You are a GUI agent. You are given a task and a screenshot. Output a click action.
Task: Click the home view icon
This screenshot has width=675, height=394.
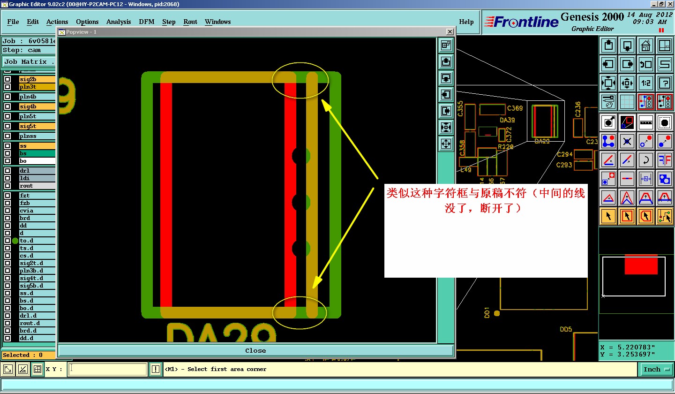point(646,45)
